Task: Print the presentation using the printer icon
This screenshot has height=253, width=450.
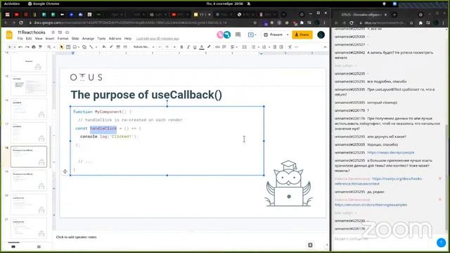Action: click(34, 47)
